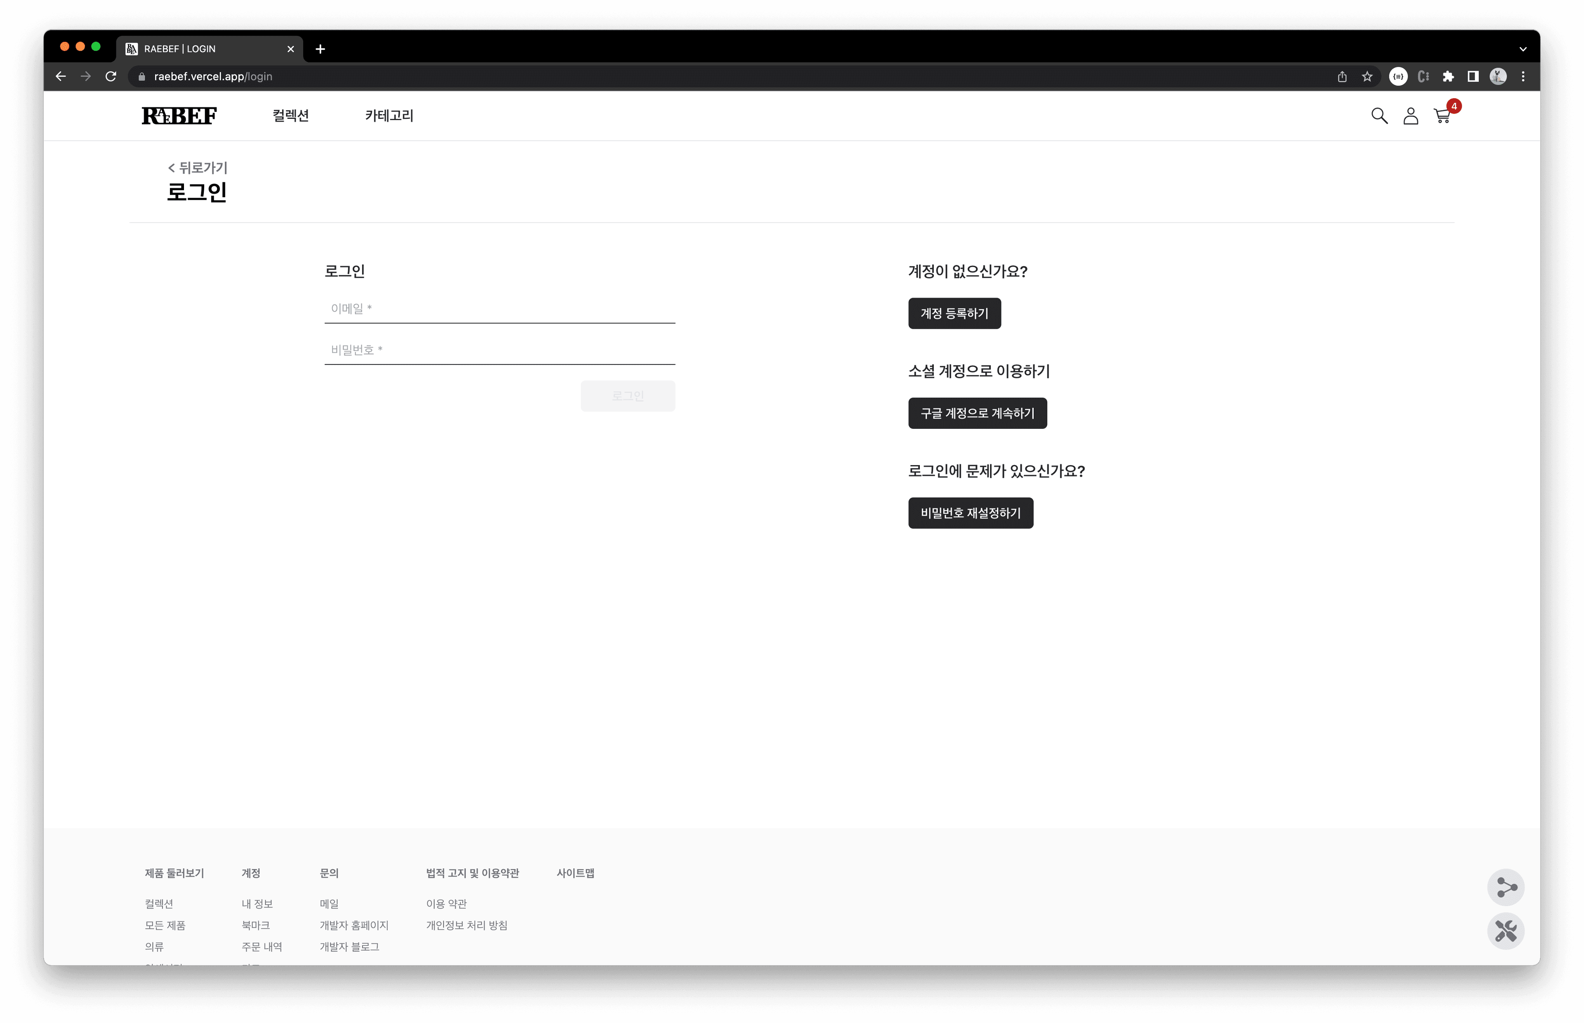Click the disabled 로그인 button

627,396
